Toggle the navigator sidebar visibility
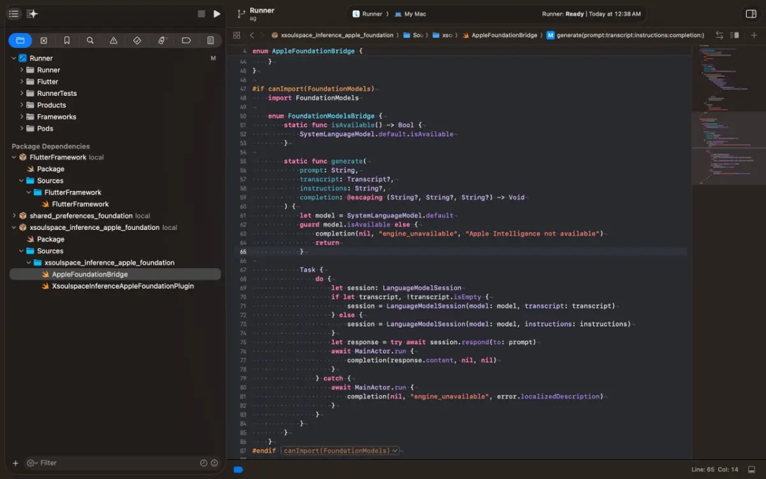 point(13,13)
